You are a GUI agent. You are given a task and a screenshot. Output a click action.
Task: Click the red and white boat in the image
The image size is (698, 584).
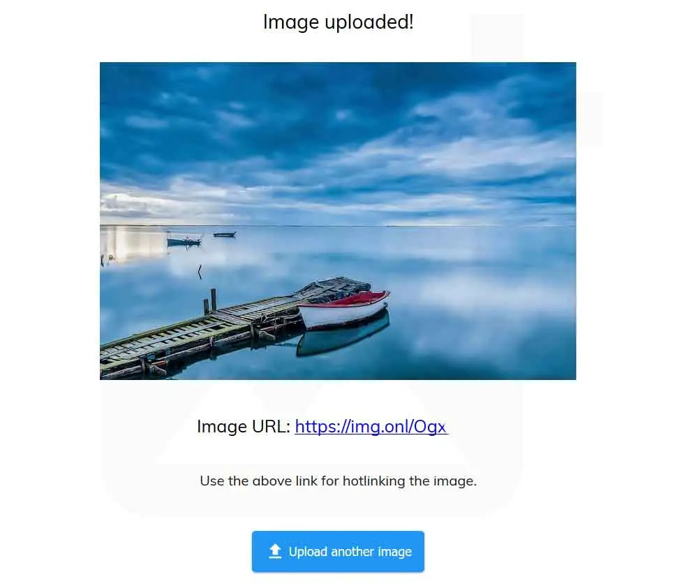point(344,309)
